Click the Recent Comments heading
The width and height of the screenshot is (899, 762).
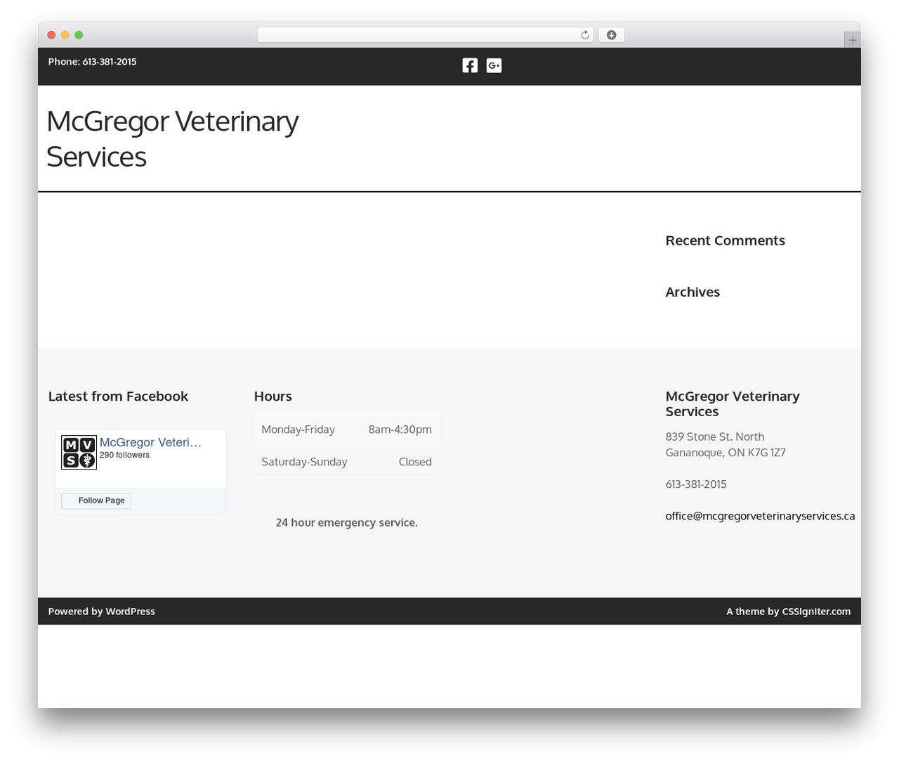(726, 240)
